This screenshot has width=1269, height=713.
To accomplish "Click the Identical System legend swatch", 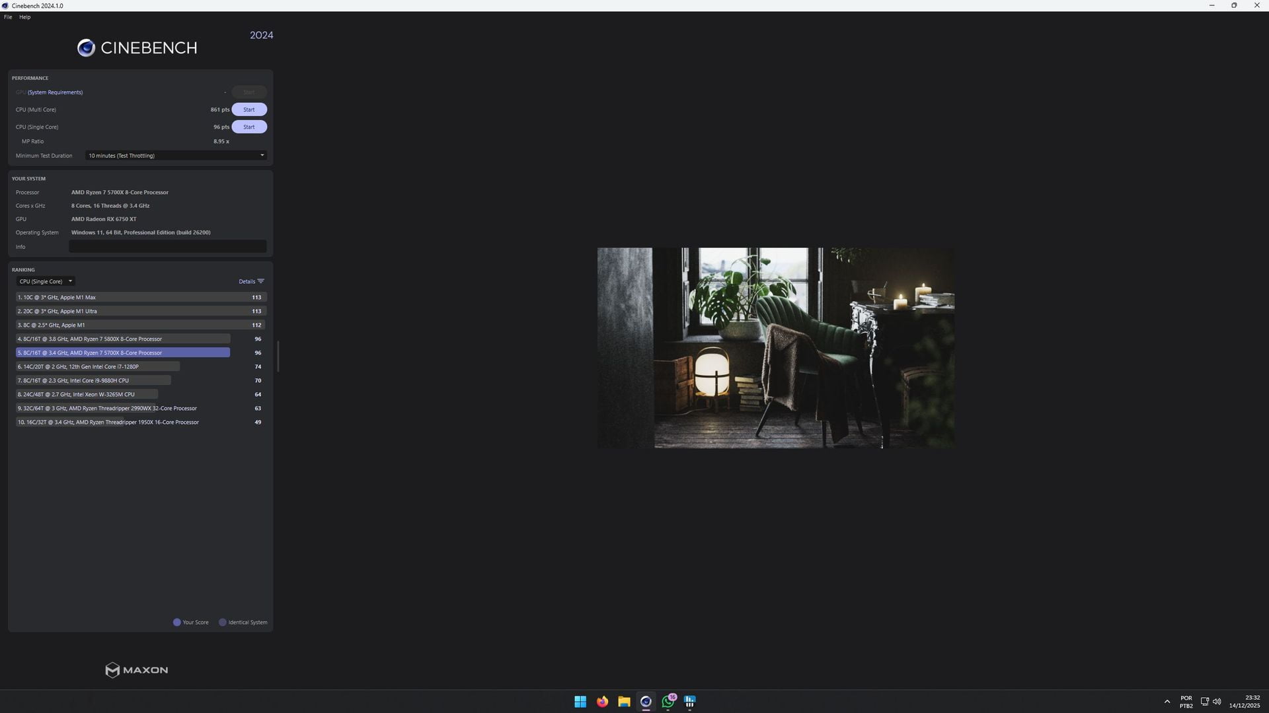I will [223, 623].
